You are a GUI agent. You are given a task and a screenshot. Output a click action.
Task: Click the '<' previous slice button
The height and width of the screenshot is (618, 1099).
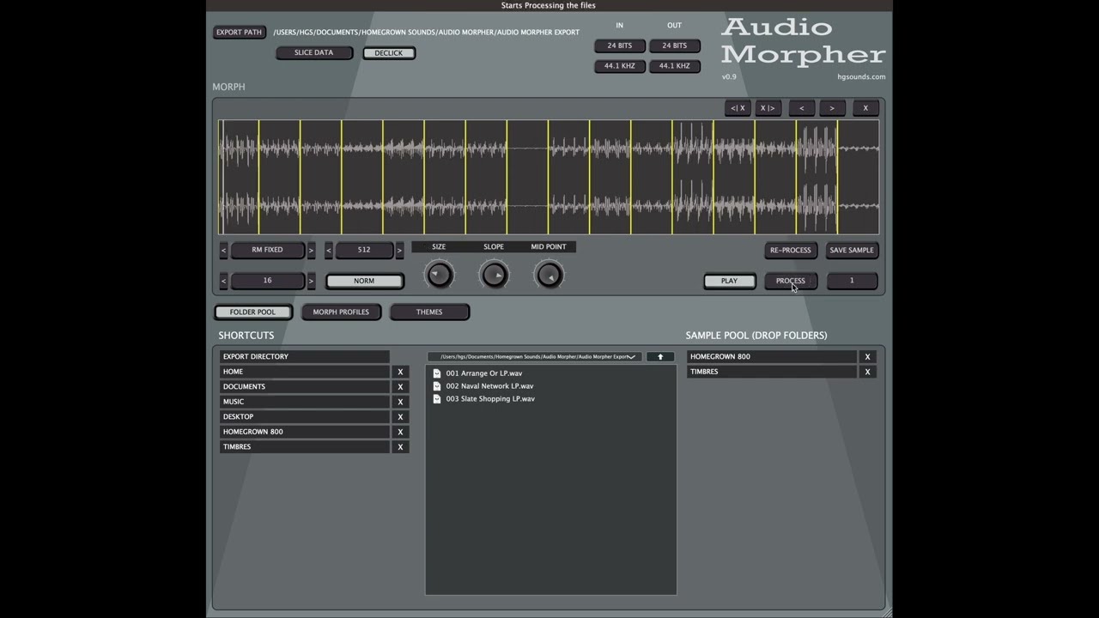pyautogui.click(x=801, y=108)
